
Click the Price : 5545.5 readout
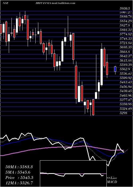[19, 178]
